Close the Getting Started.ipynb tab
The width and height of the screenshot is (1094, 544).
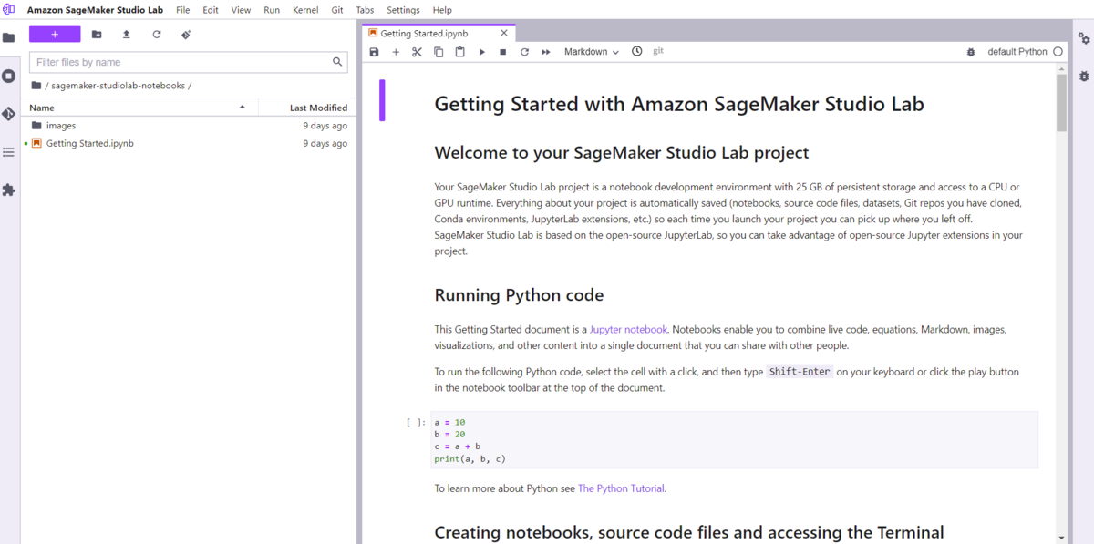point(504,33)
